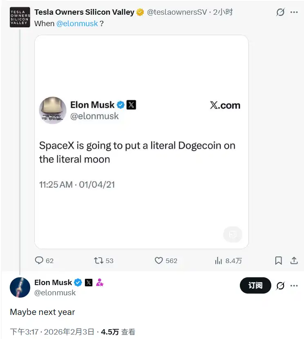Screen dimensions: 304x339
Task: Click the 2小时 post timestamp
Action: click(x=223, y=12)
